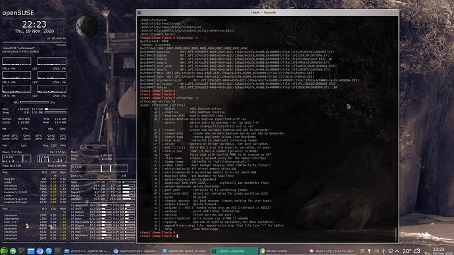Open the system settings sliders icon
Screen dimensions: 454x255
coord(22,251)
